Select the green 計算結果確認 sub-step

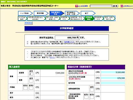tap(89, 18)
